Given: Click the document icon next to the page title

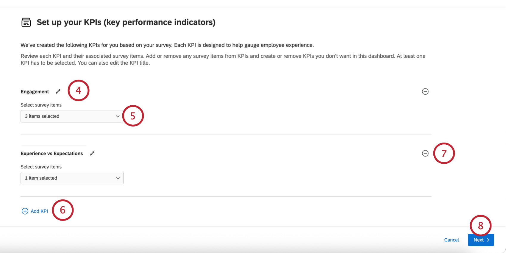Looking at the screenshot, I should [26, 22].
